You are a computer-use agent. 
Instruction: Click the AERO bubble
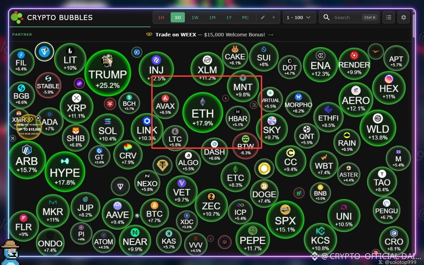tap(356, 99)
